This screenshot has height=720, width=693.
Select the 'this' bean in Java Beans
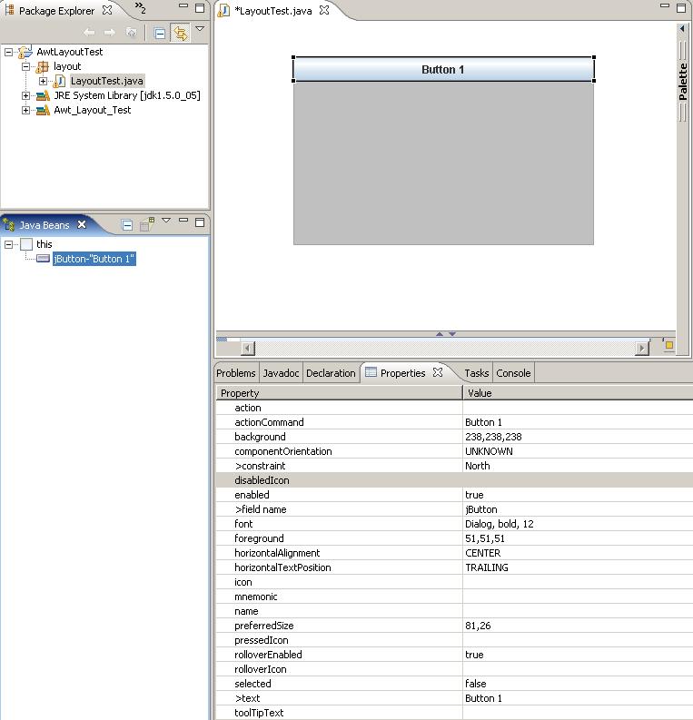pos(44,244)
